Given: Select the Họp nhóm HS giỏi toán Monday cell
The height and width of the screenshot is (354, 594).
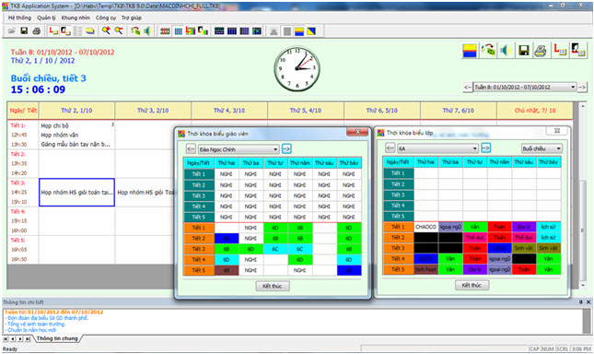Looking at the screenshot, I should (x=76, y=192).
